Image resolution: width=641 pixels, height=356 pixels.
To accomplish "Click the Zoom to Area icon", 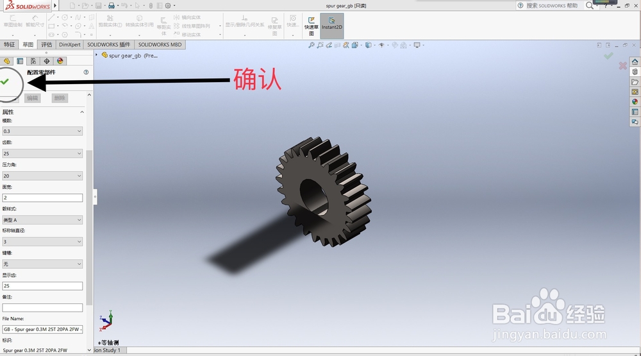I will [320, 45].
